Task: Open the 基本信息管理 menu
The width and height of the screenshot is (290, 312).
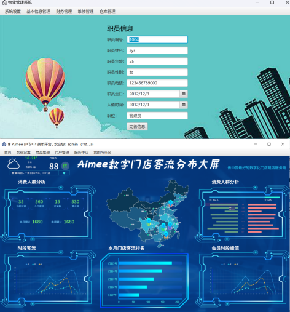Action: 38,11
